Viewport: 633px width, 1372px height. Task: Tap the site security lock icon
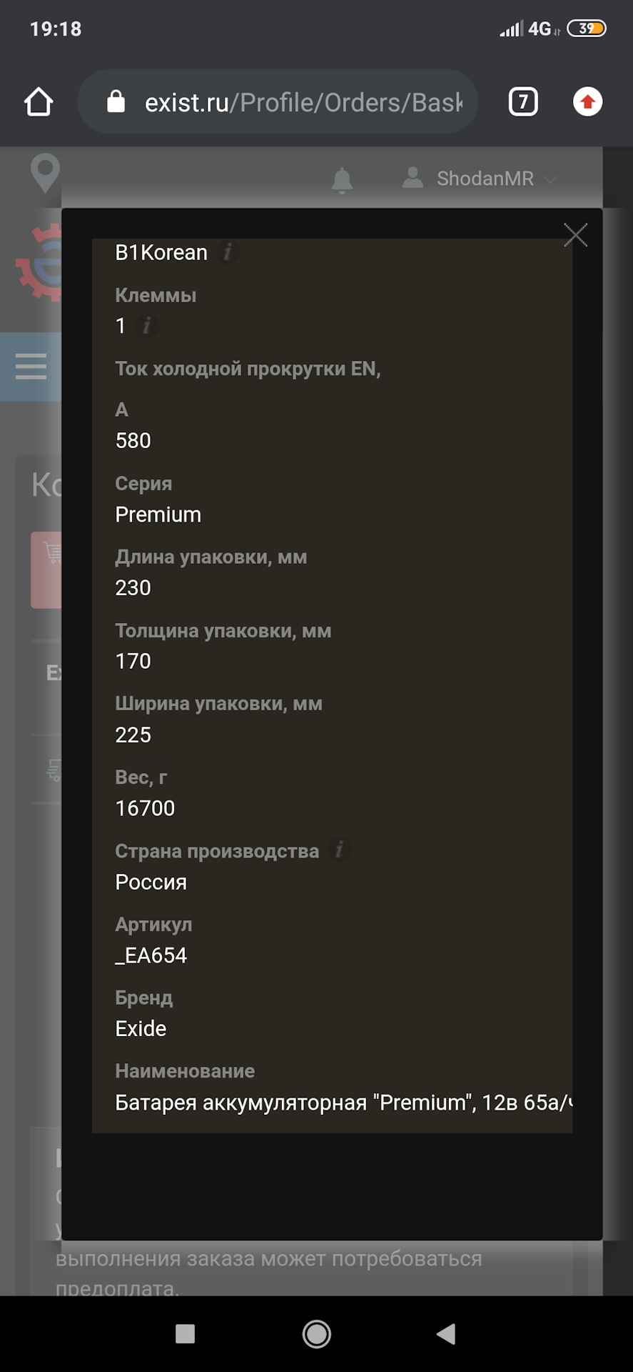[116, 102]
